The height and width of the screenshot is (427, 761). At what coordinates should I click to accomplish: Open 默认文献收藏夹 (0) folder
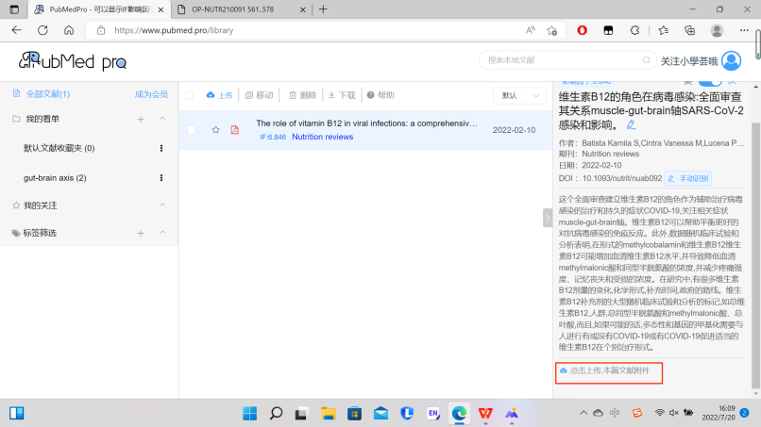59,148
